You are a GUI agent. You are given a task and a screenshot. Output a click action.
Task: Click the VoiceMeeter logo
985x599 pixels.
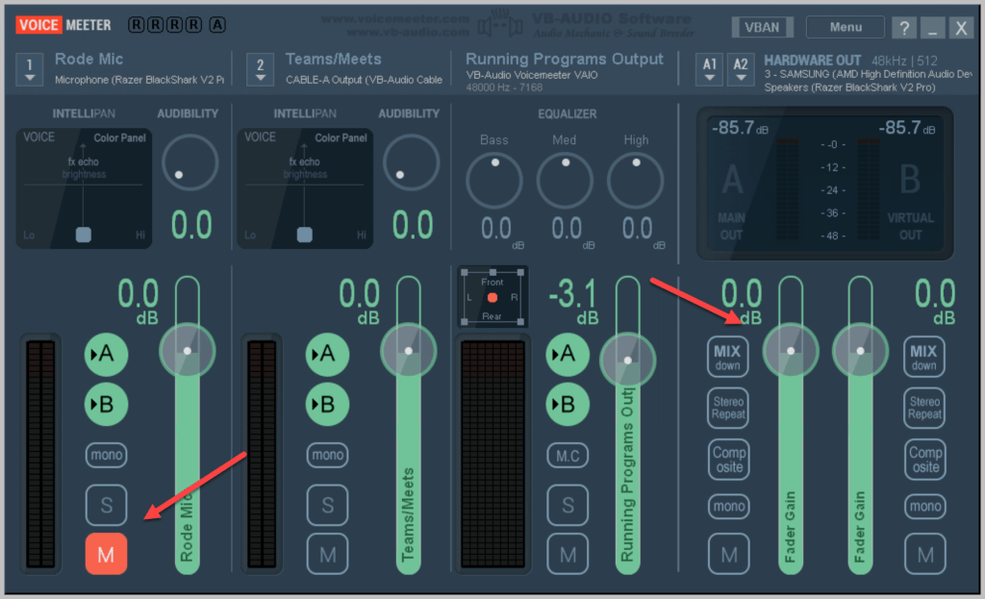pos(63,25)
